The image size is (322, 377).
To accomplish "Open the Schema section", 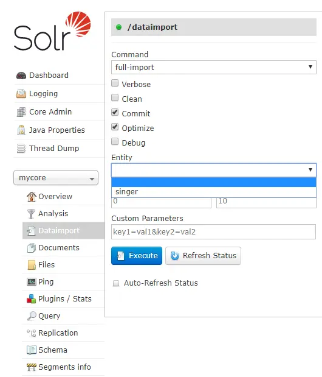I will click(53, 350).
